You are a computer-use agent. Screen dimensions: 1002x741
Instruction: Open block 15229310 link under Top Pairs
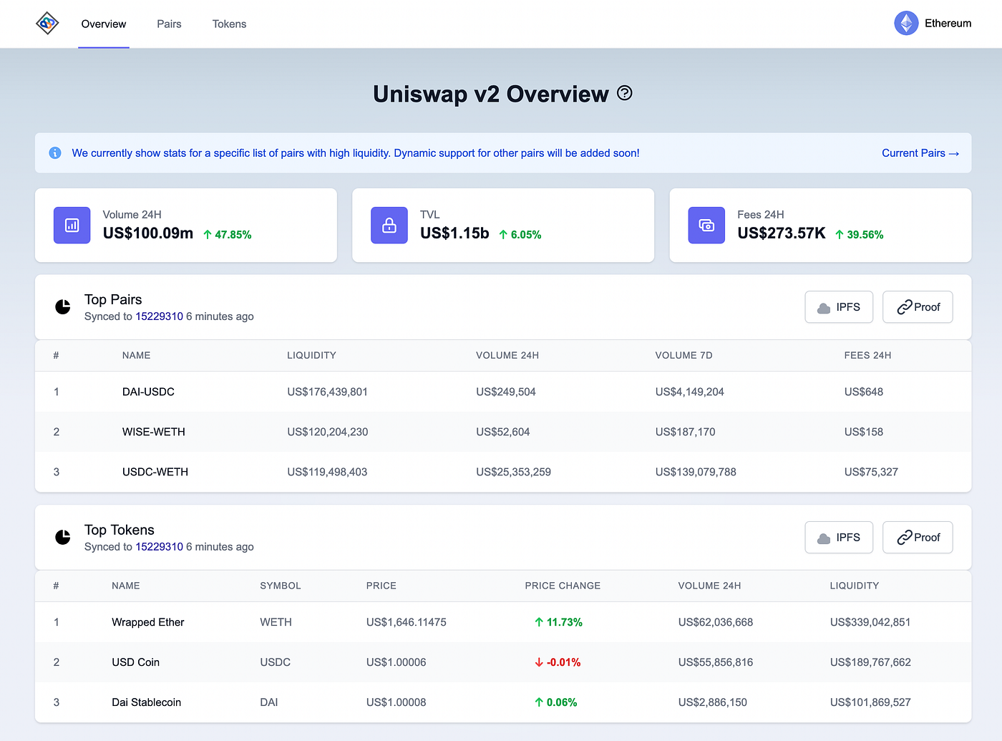(159, 316)
